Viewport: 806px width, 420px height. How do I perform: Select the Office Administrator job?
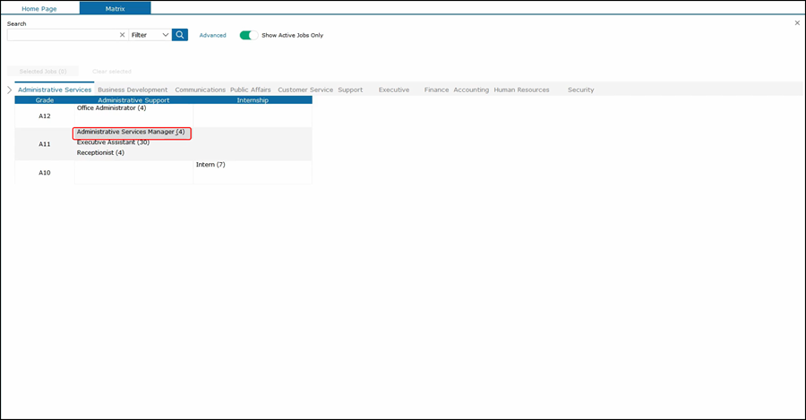(111, 108)
